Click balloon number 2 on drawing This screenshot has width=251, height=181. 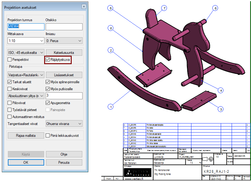(x=111, y=50)
